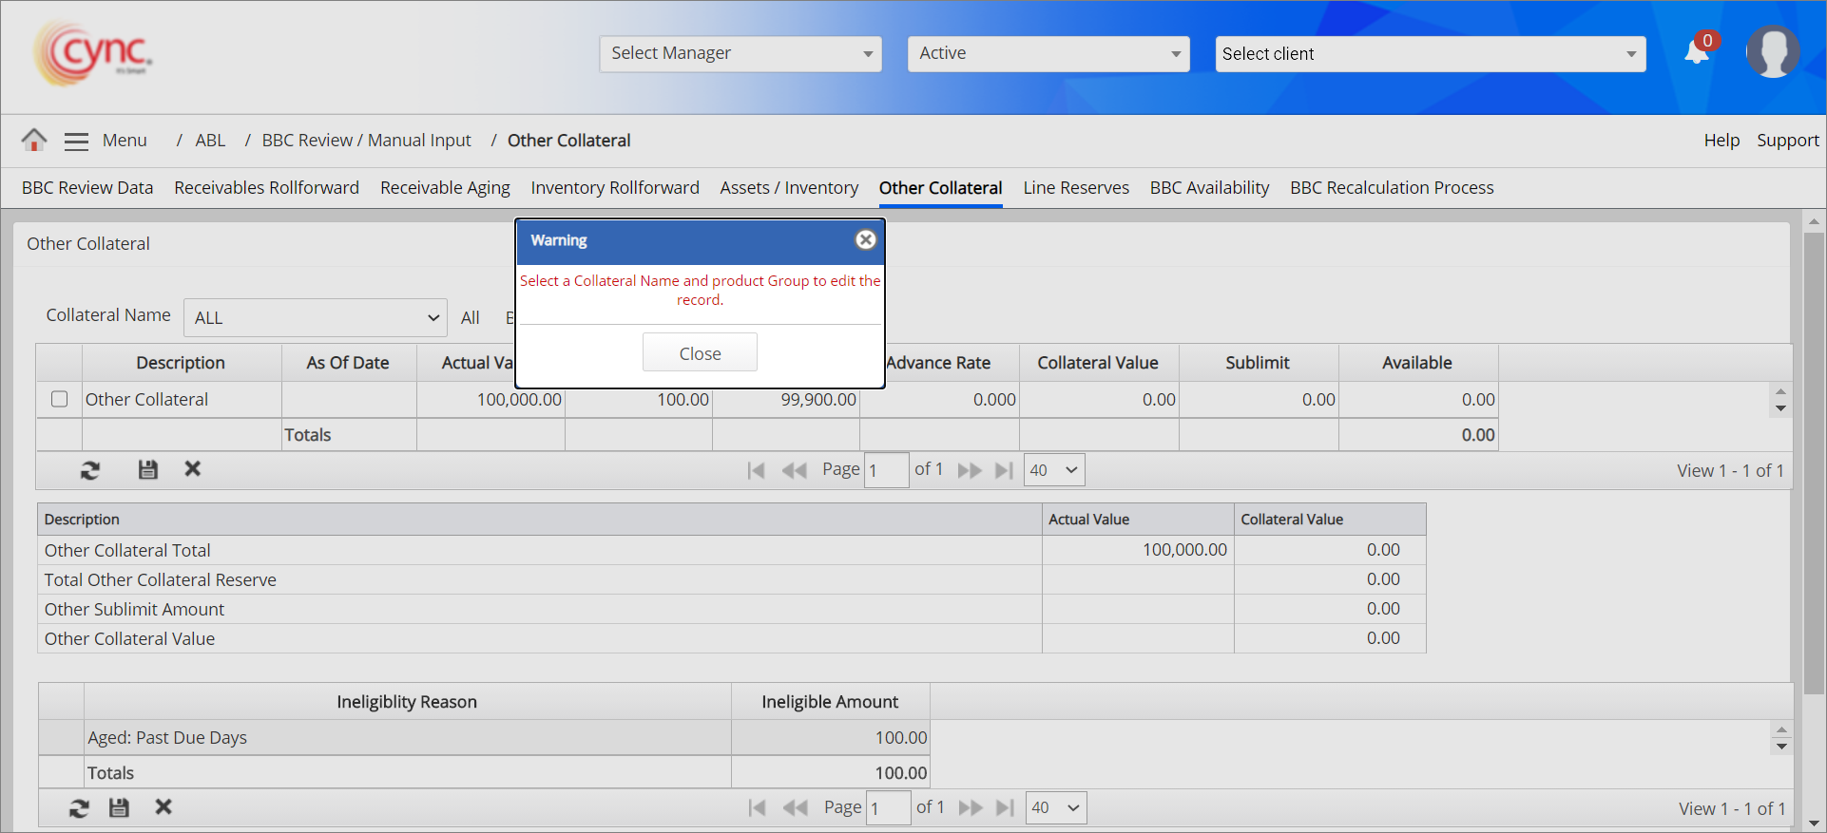
Task: Open the user profile avatar
Action: point(1772,52)
